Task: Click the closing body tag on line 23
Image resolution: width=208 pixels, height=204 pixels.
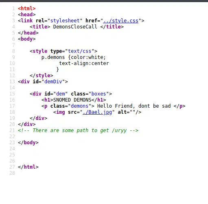Action: click(x=28, y=143)
